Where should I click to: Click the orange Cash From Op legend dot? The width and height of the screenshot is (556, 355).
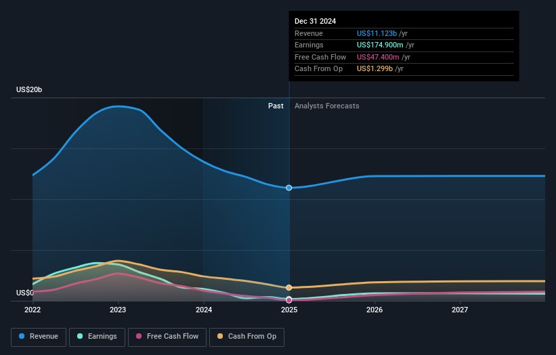221,337
